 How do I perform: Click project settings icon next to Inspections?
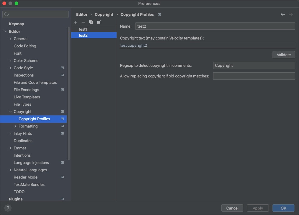[x=62, y=75]
